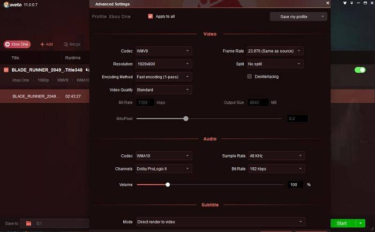Open the arrow dropdown beside Start
The width and height of the screenshot is (375, 232).
361,223
